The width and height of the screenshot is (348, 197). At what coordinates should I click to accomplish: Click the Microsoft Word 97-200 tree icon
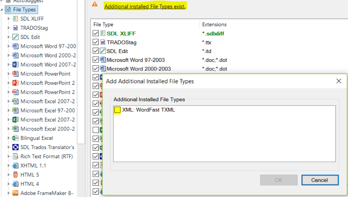(15, 46)
